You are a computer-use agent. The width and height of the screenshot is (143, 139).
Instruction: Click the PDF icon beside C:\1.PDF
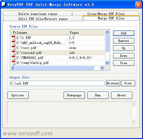click(x=14, y=38)
